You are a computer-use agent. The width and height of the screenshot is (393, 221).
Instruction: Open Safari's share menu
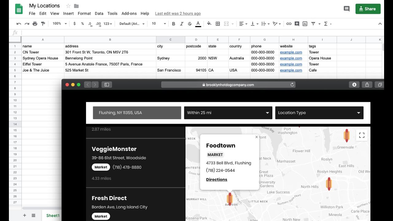click(367, 85)
